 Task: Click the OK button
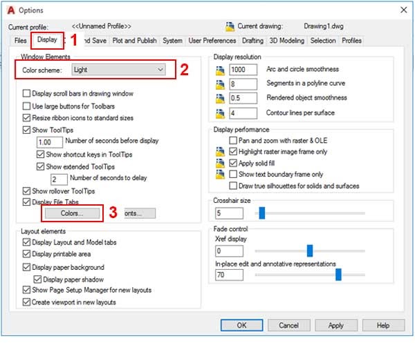coord(241,325)
